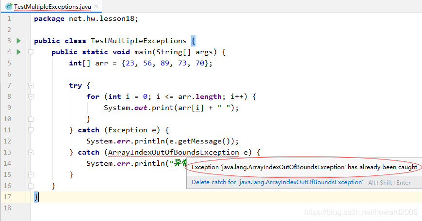Click line number 17 in gutter
Viewport: 422px width, 221px height.
(x=7, y=197)
